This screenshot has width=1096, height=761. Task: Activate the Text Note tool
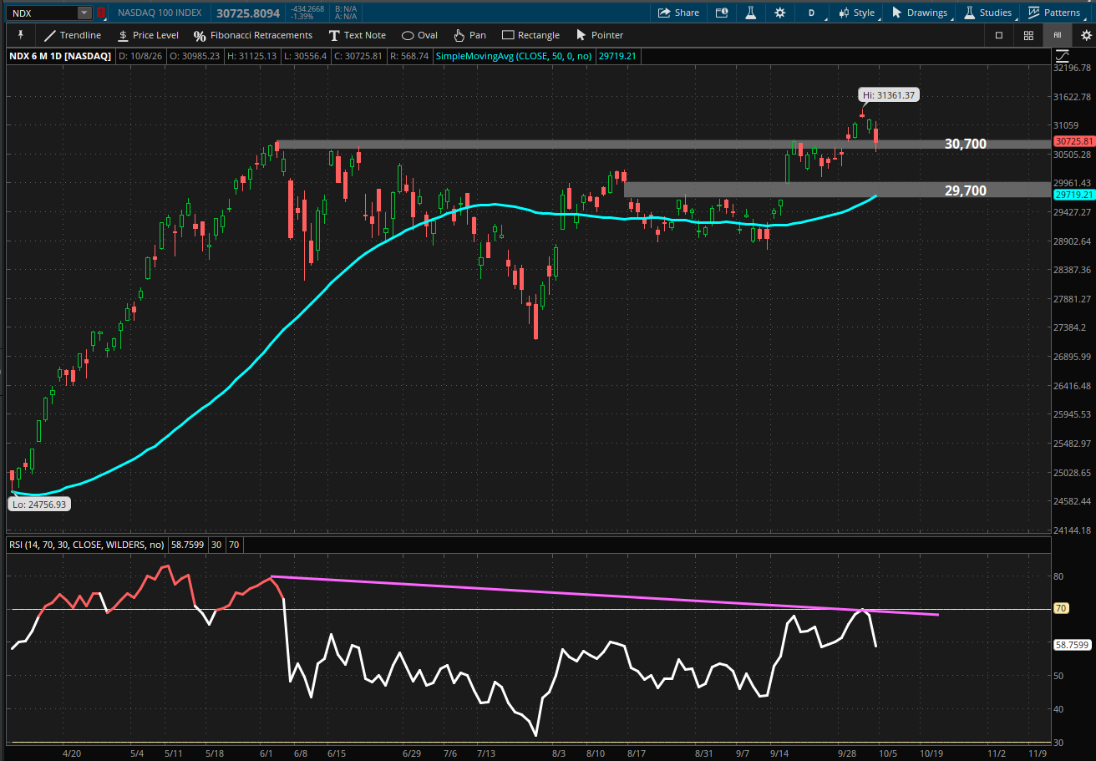point(357,35)
